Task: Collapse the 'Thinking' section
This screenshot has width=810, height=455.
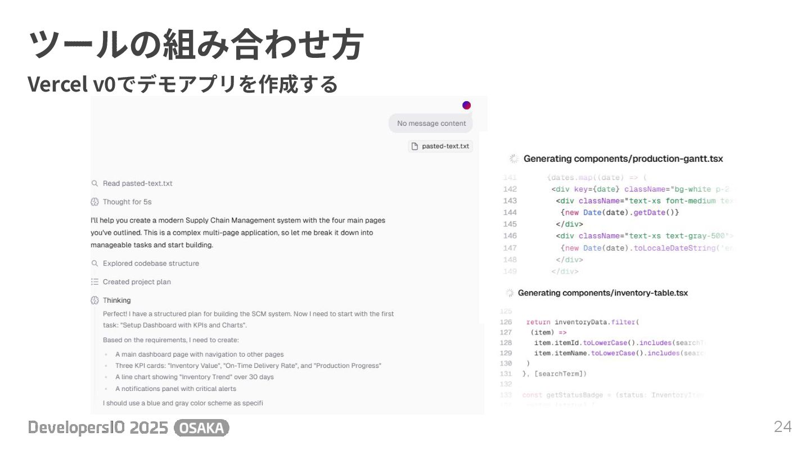Action: [x=116, y=301]
